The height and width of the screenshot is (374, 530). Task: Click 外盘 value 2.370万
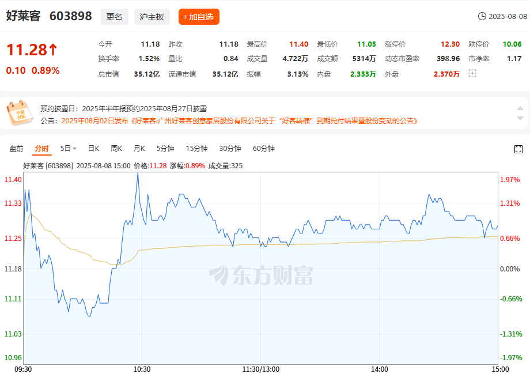click(446, 74)
